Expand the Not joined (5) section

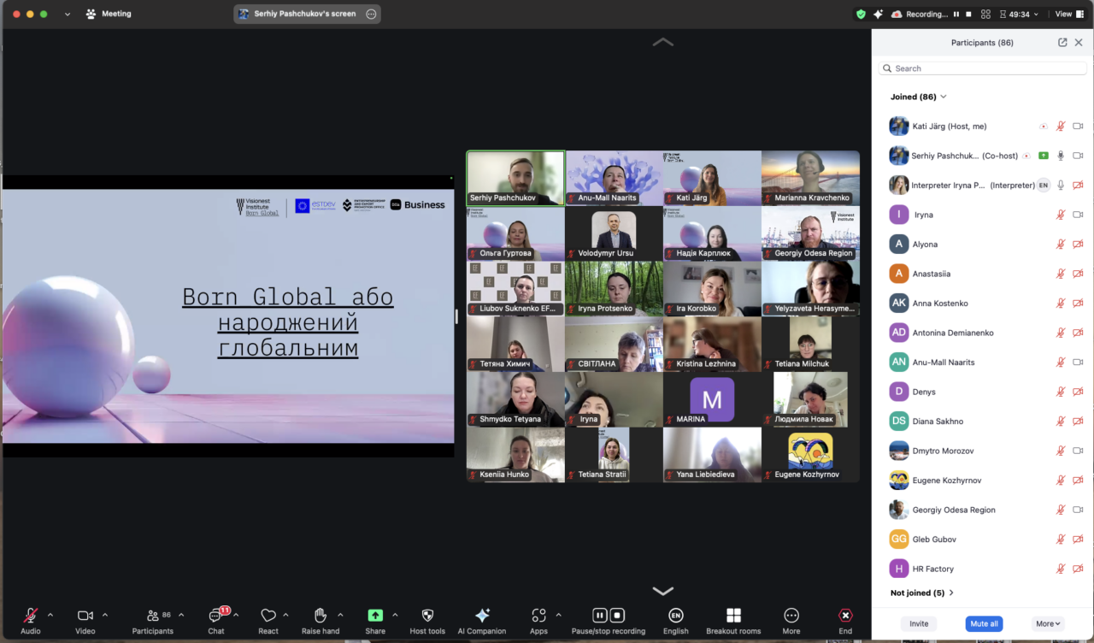tap(921, 593)
